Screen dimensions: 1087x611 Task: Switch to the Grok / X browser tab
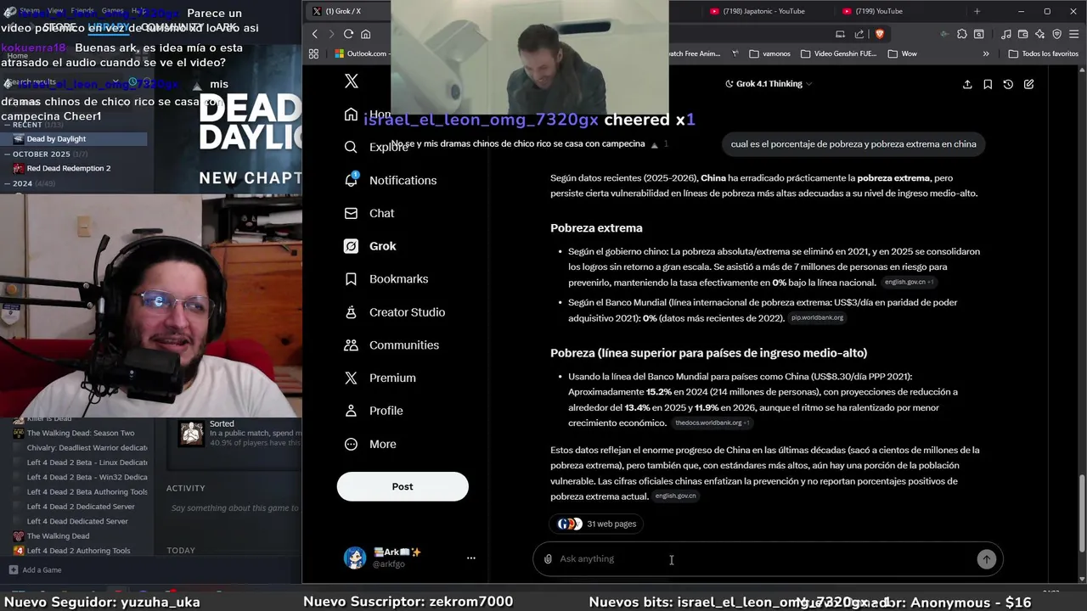(348, 11)
